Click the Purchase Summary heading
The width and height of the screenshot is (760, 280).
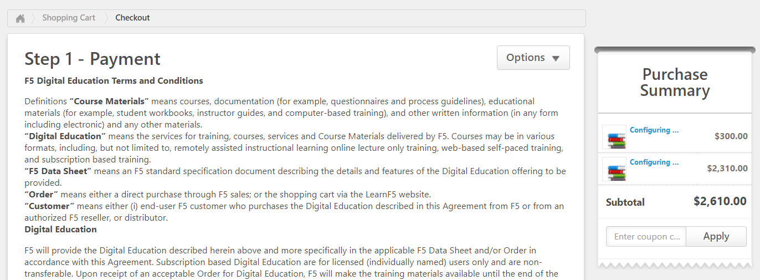(675, 82)
